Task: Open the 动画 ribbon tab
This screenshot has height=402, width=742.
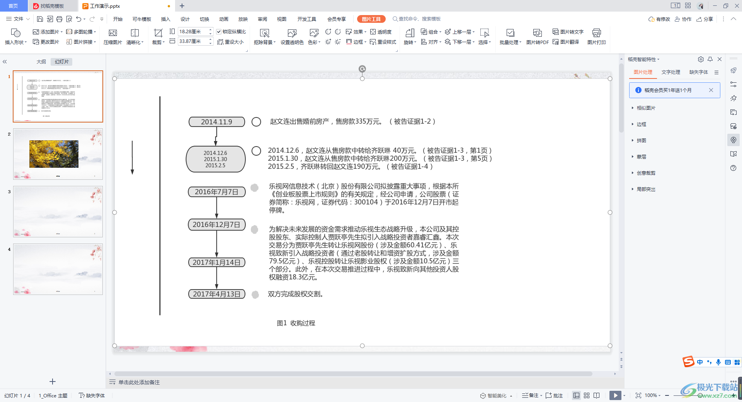Action: 224,19
